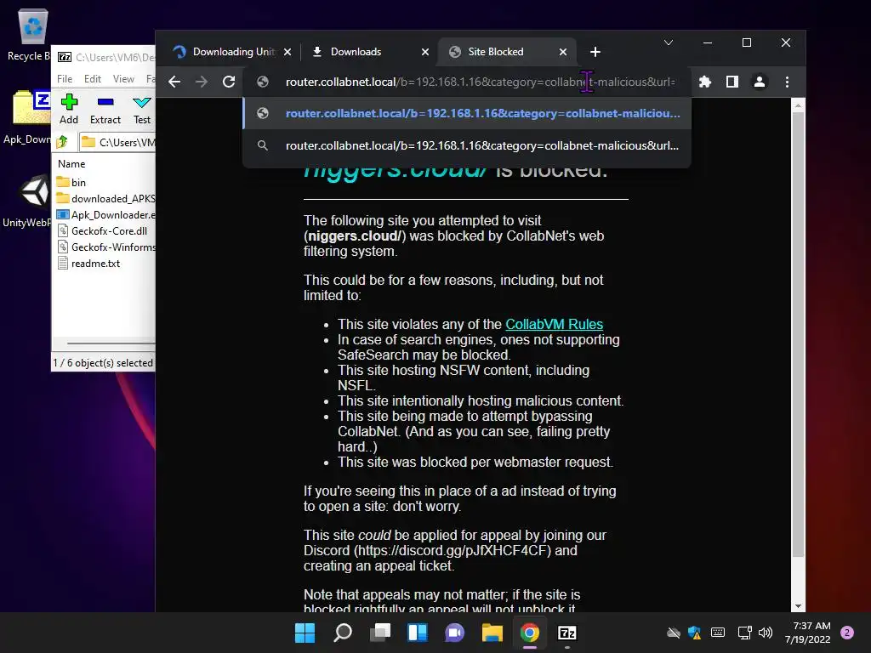This screenshot has height=653, width=871.
Task: Open taskbar Search
Action: [342, 633]
